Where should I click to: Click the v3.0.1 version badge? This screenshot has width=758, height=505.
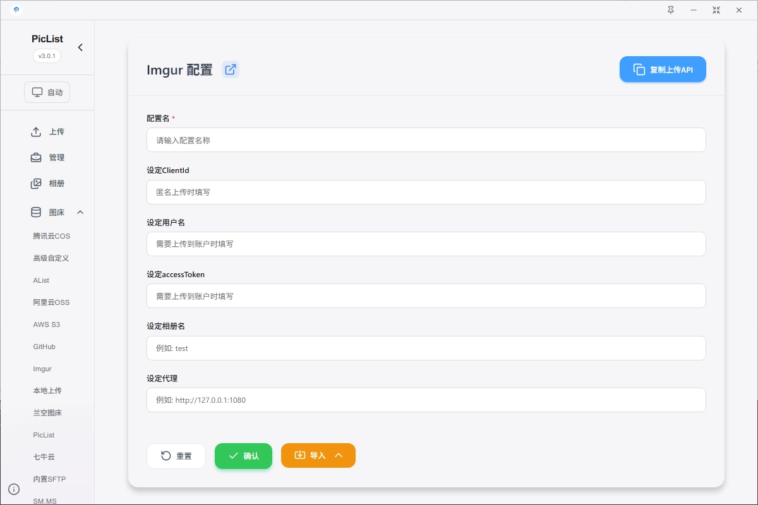[x=47, y=56]
